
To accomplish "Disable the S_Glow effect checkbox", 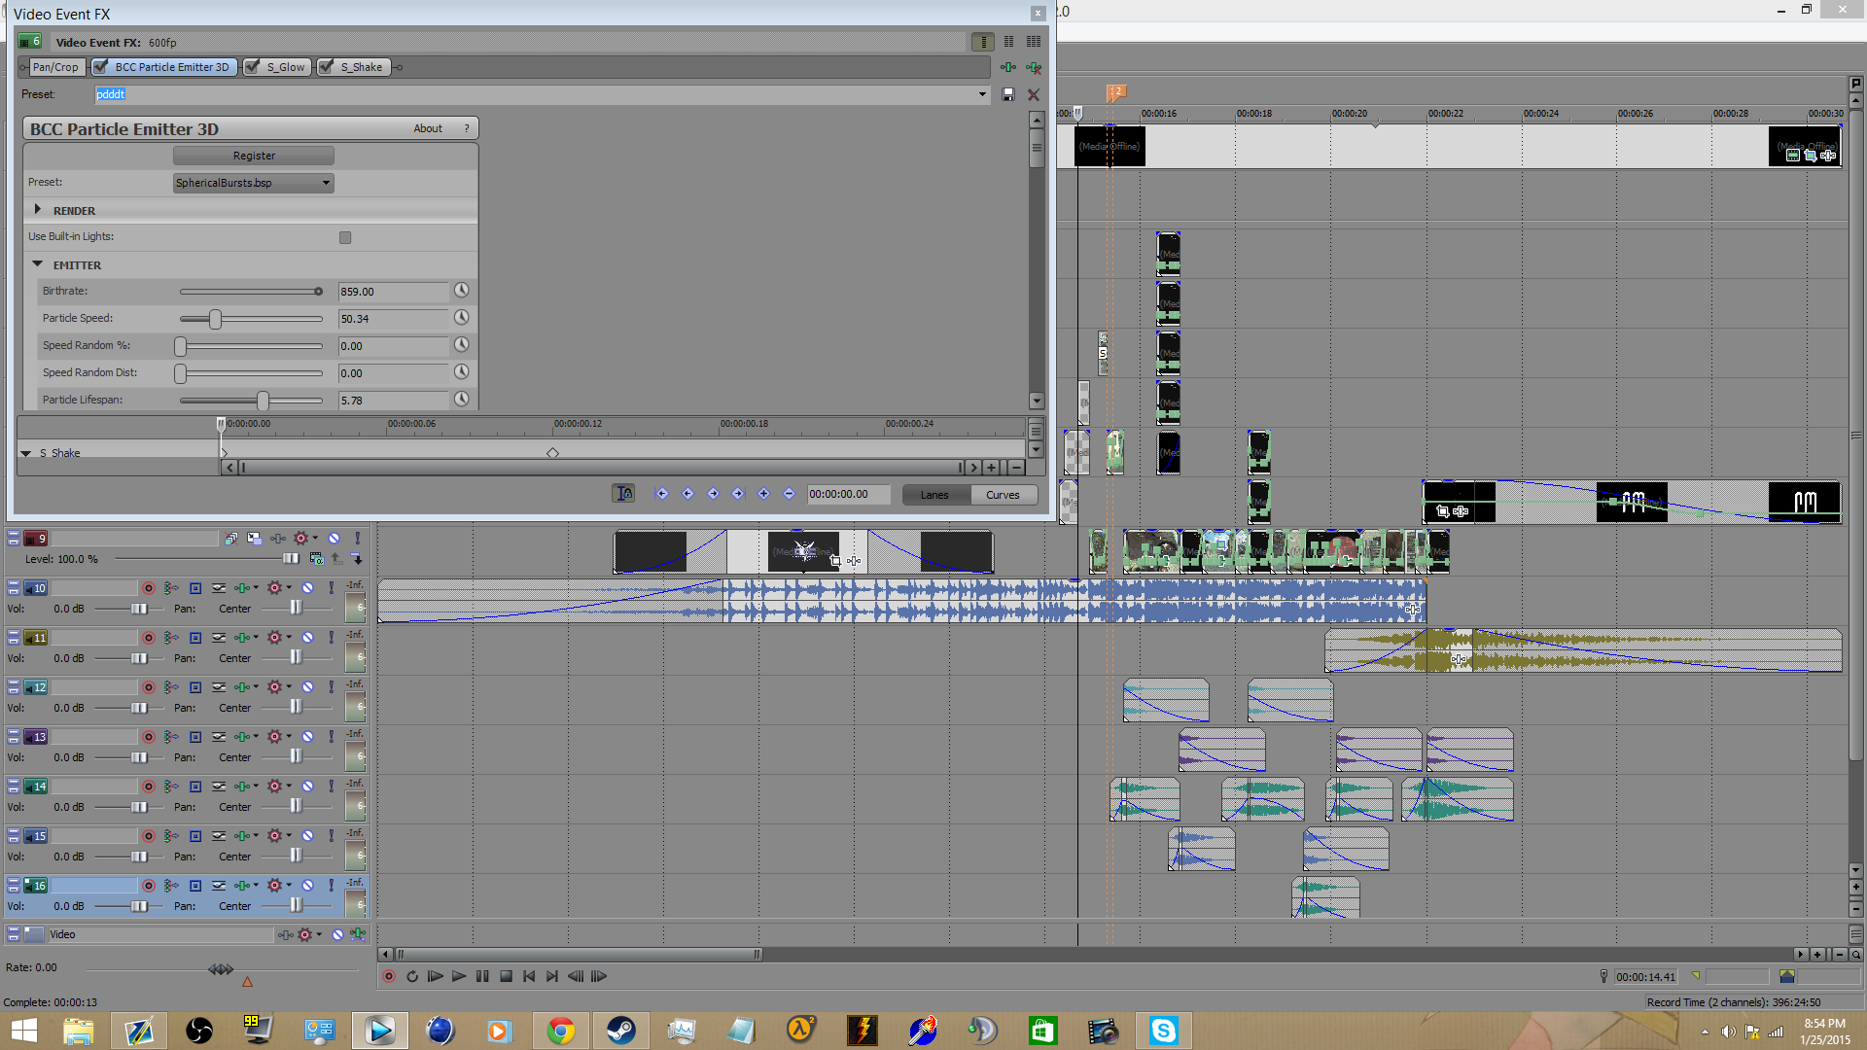I will (253, 67).
